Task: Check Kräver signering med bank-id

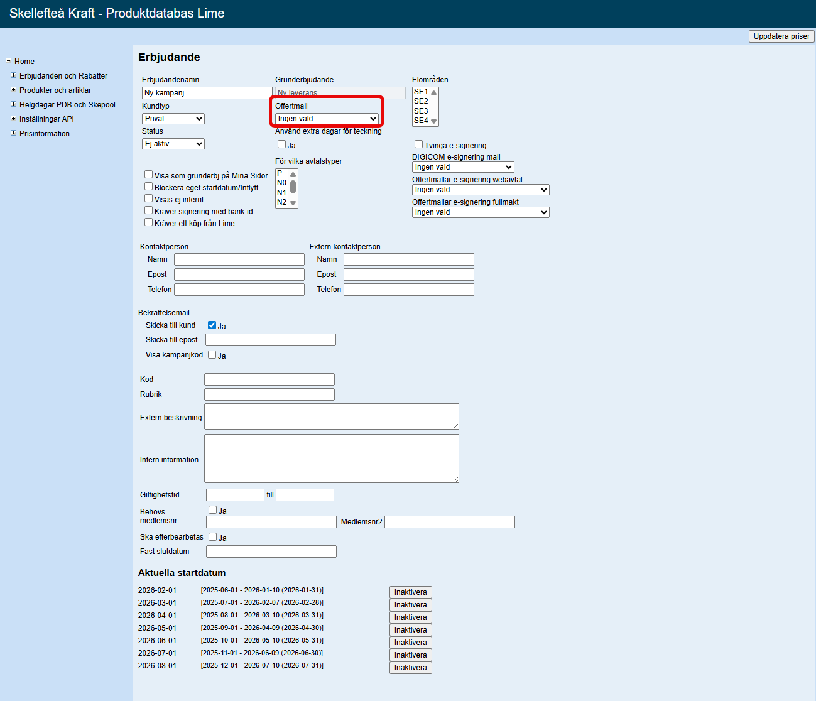Action: pos(149,210)
